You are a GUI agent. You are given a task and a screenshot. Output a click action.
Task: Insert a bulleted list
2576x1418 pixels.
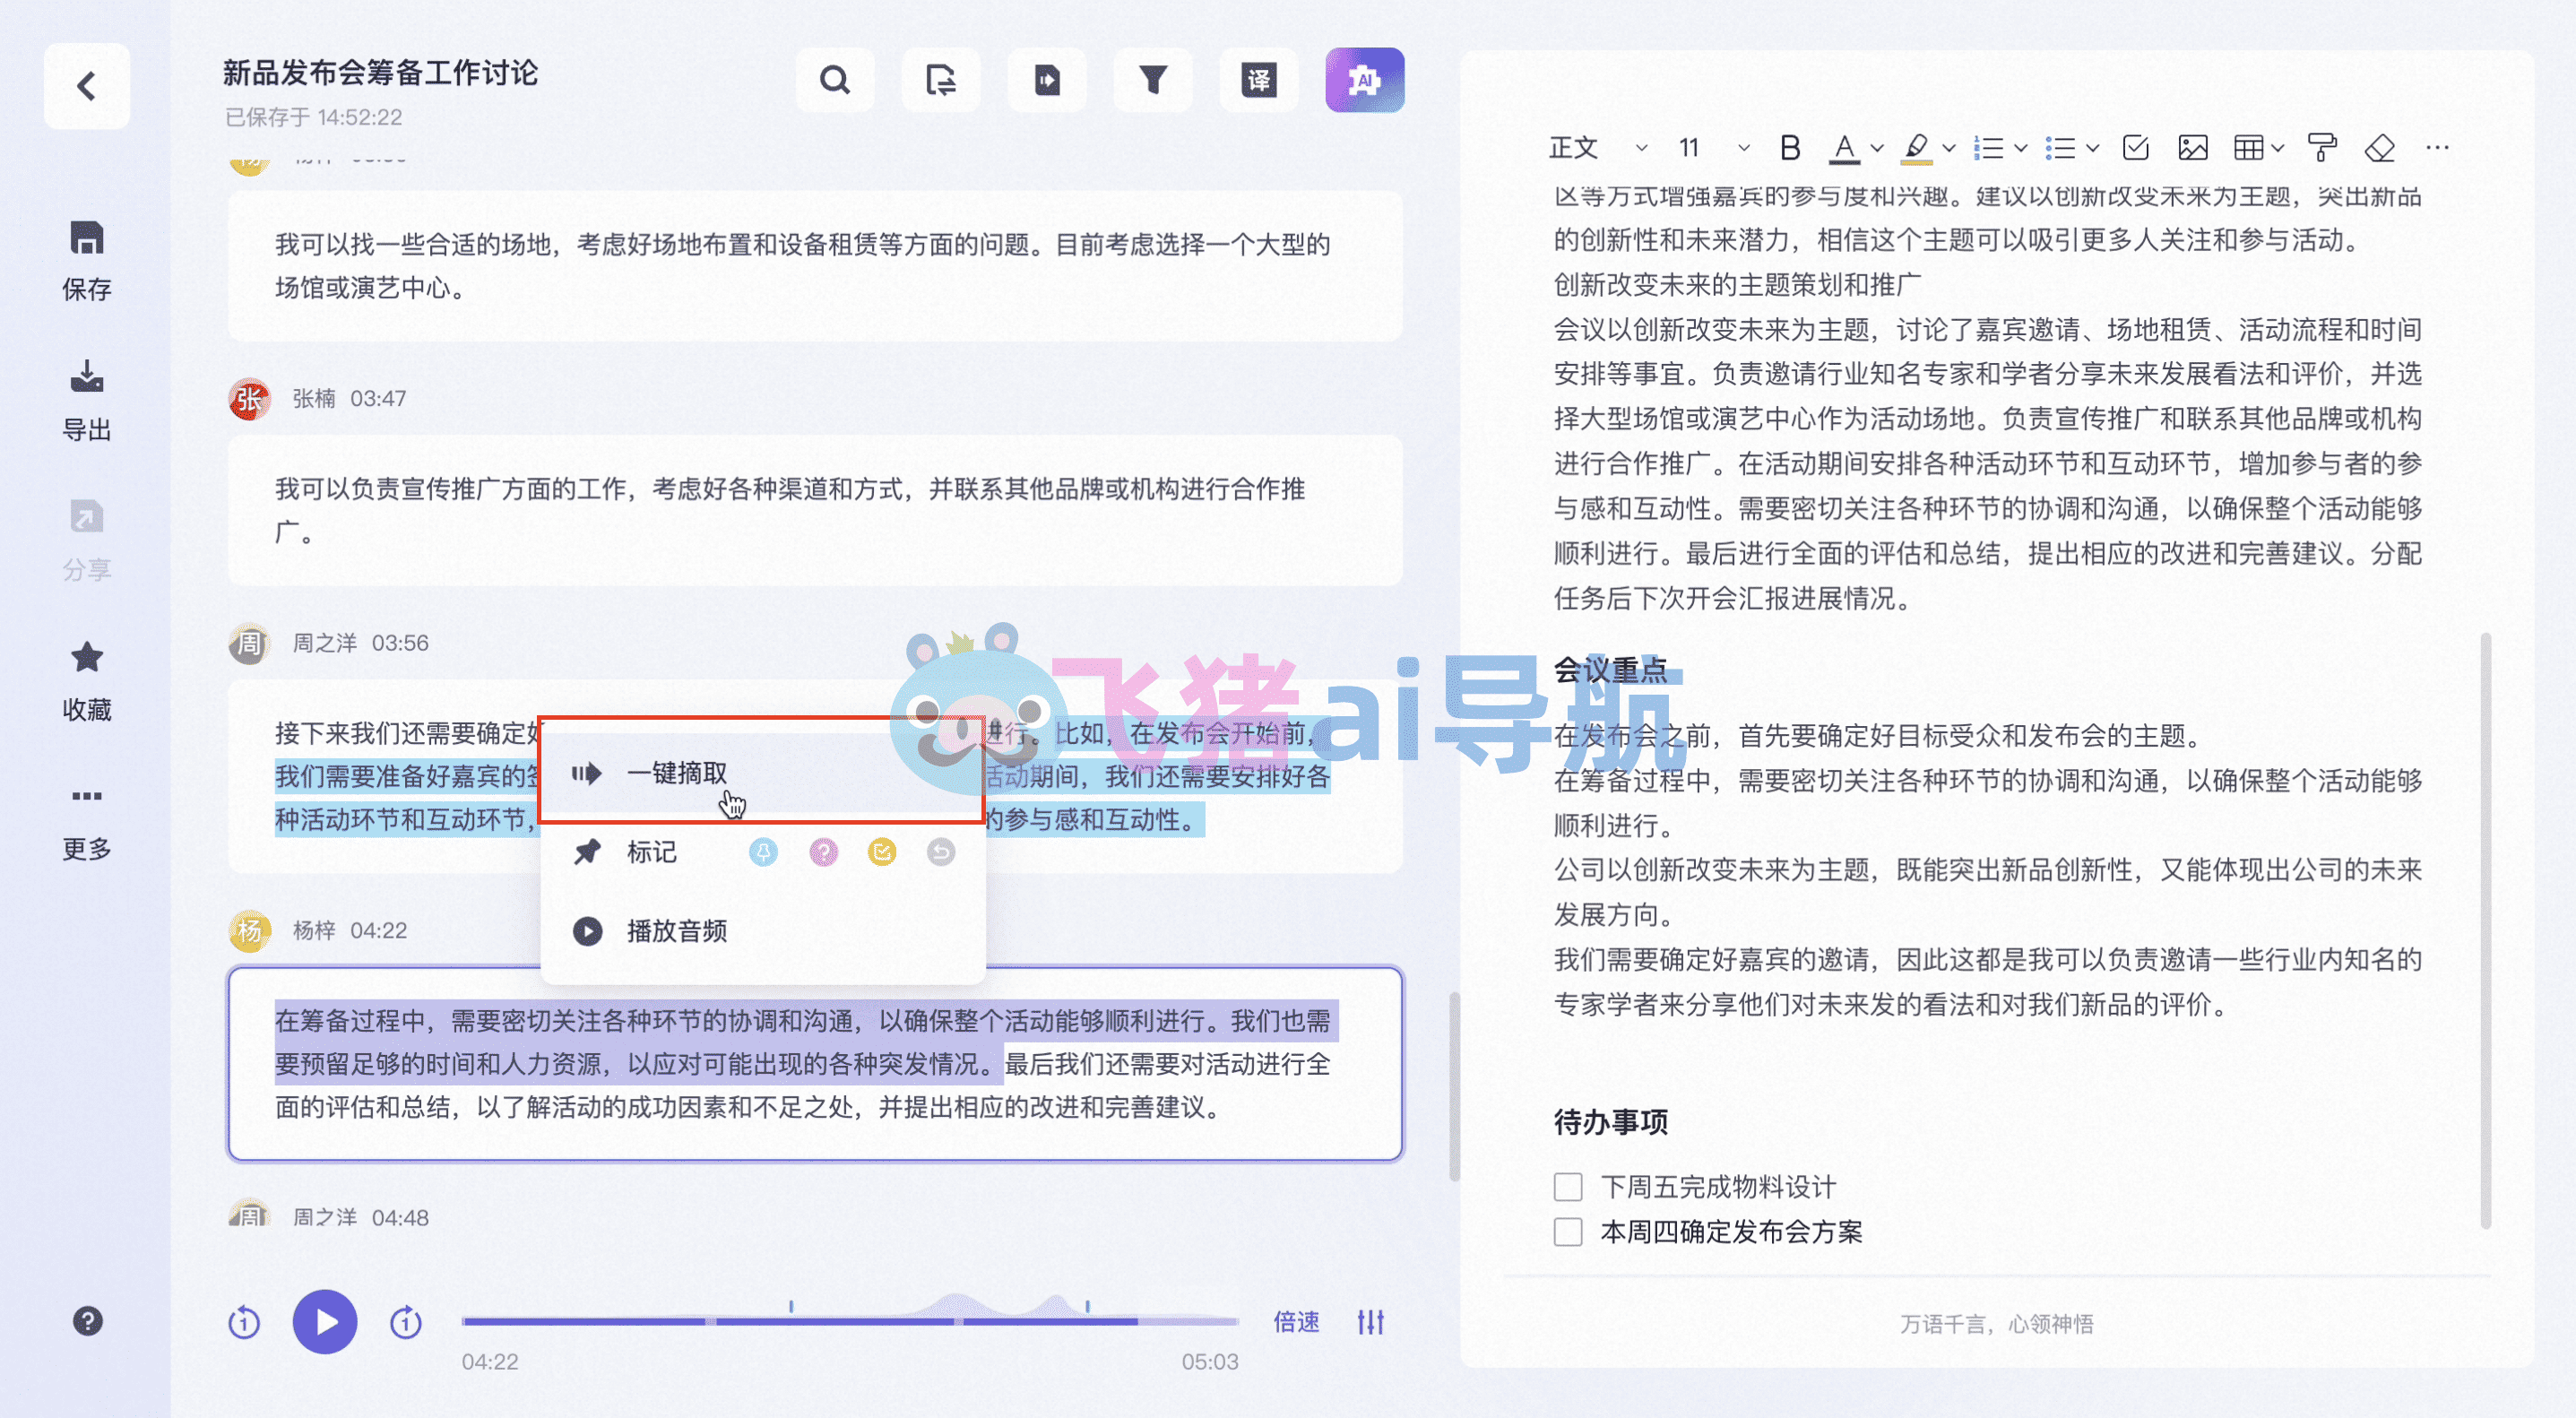coord(2060,148)
